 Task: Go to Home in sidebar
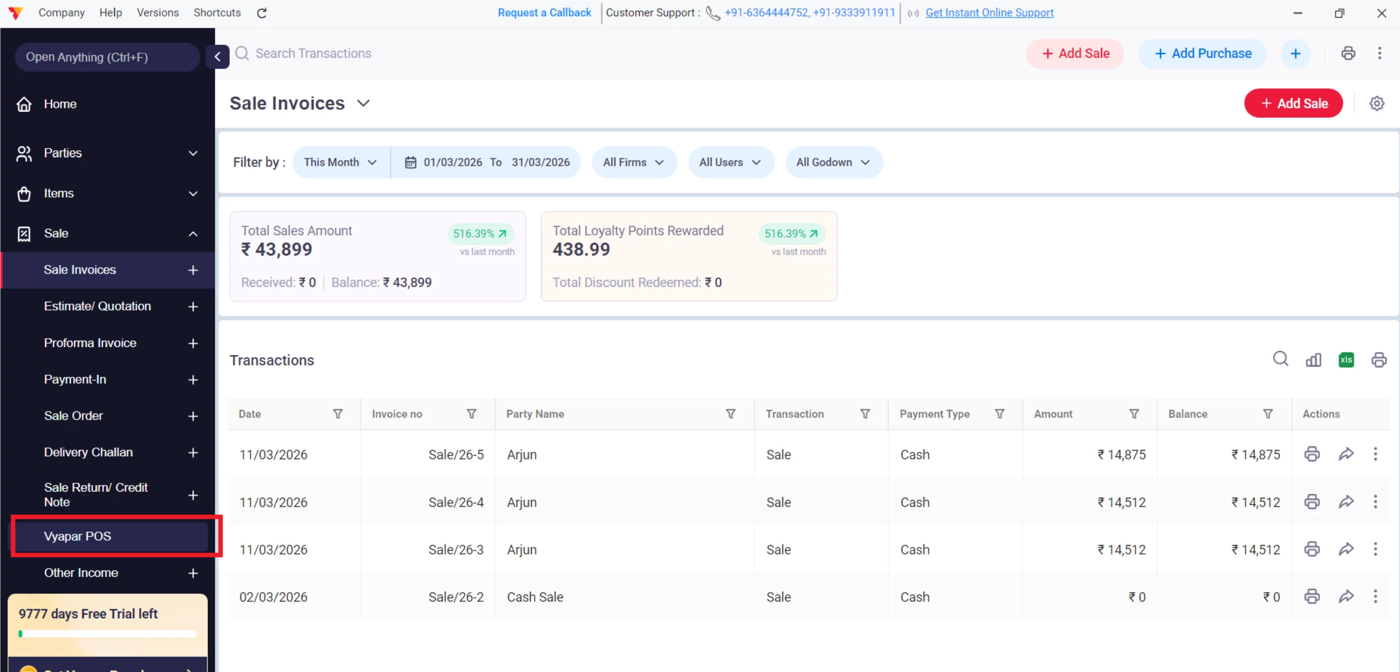tap(108, 104)
